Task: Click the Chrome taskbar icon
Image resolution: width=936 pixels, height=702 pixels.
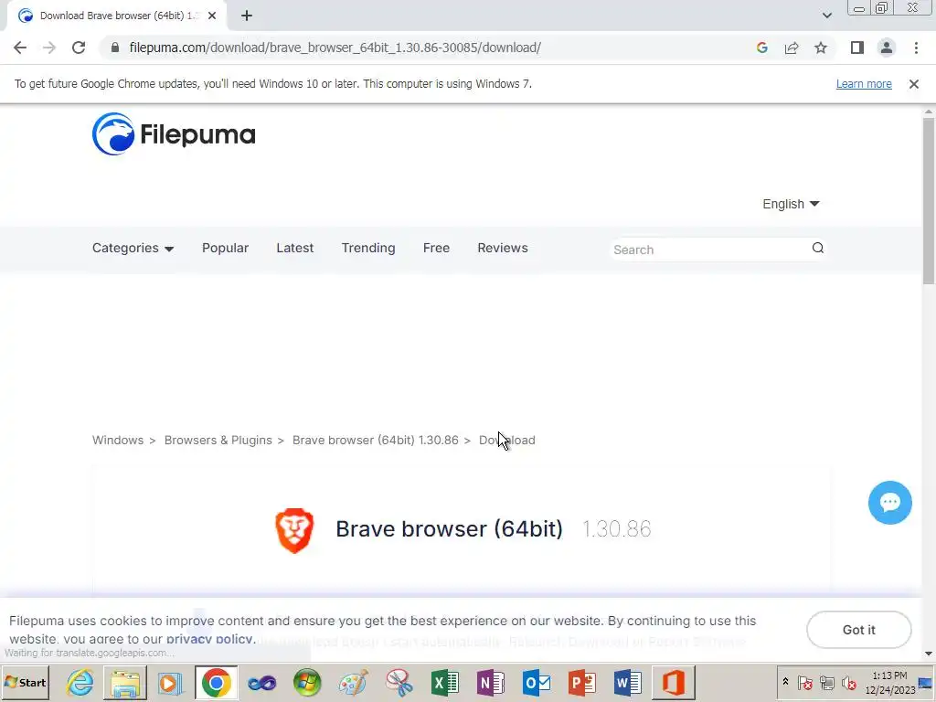Action: pyautogui.click(x=216, y=682)
